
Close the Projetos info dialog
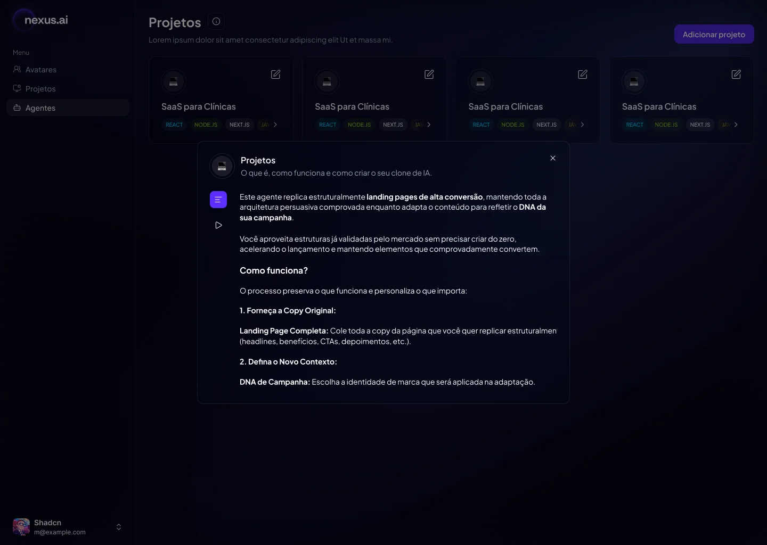pyautogui.click(x=553, y=158)
